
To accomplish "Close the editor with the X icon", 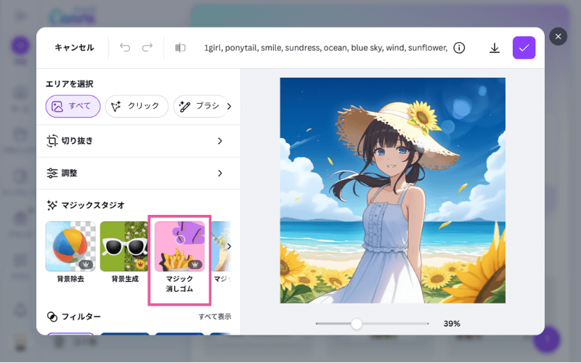I will click(x=558, y=36).
